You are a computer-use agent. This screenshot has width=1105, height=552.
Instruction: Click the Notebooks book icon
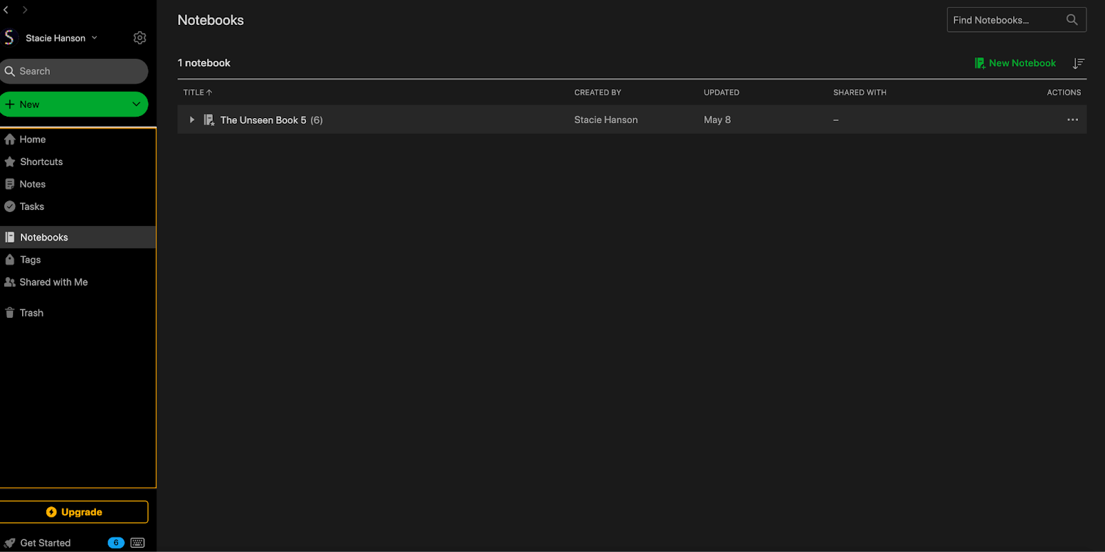[x=10, y=237]
